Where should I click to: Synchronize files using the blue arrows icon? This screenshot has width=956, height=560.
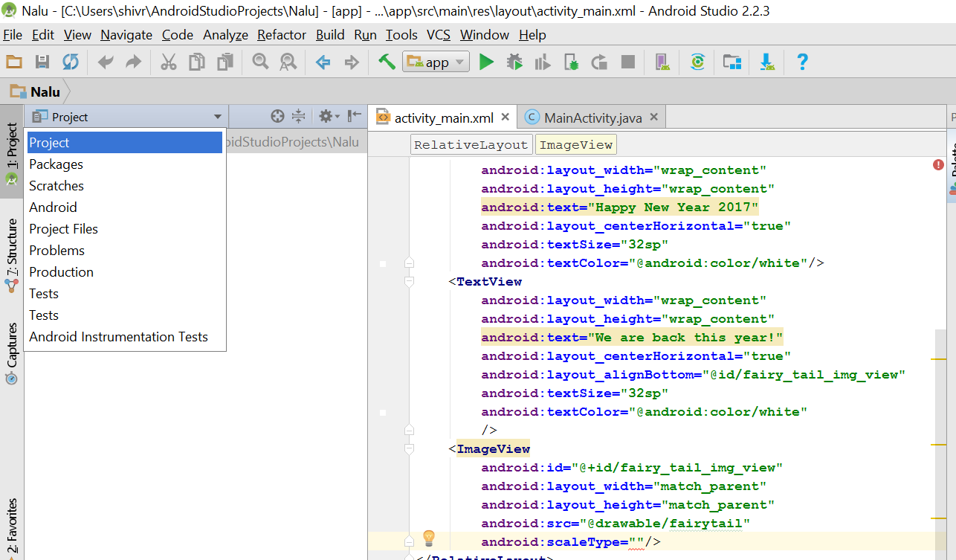(x=71, y=62)
